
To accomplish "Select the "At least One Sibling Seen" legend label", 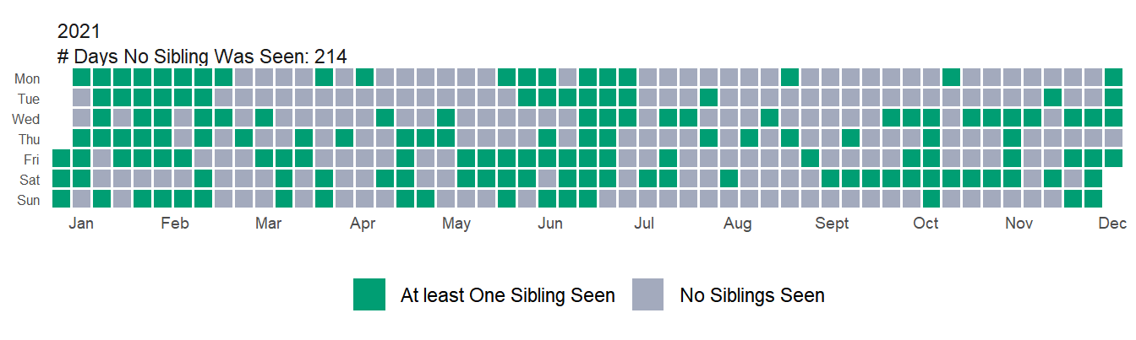I will pyautogui.click(x=507, y=295).
